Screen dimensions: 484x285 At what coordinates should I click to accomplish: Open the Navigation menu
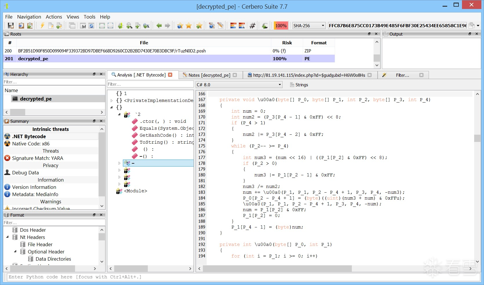click(29, 17)
